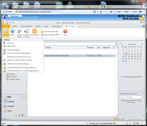Select Show or hide the language bar
The height and width of the screenshot is (126, 147).
pos(23,53)
